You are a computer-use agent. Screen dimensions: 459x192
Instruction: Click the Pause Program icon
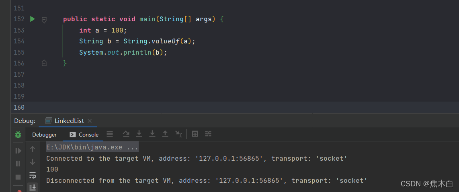[x=18, y=163]
